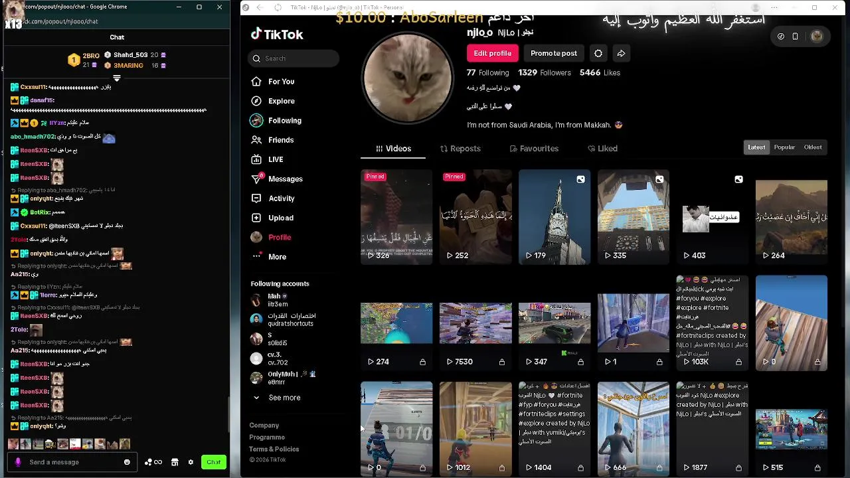Viewport: 850px width, 478px height.
Task: Open video with 666 views
Action: pyautogui.click(x=634, y=429)
